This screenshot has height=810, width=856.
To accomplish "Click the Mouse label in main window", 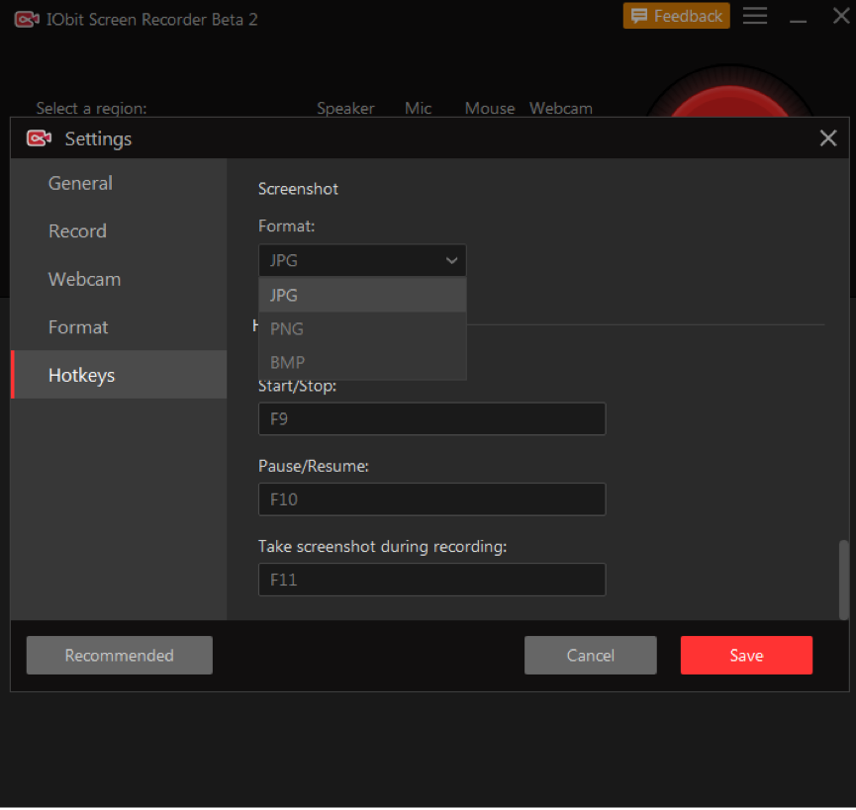I will coord(490,108).
